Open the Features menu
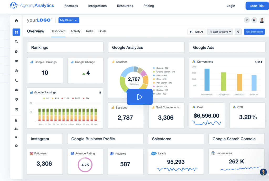 [71, 6]
